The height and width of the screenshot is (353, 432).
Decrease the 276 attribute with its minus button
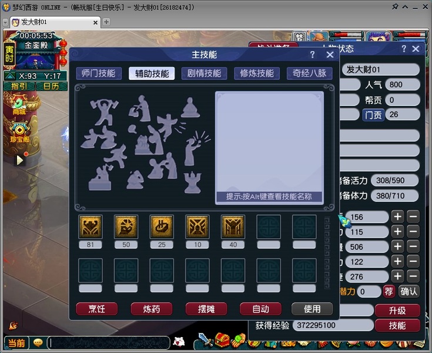(413, 277)
